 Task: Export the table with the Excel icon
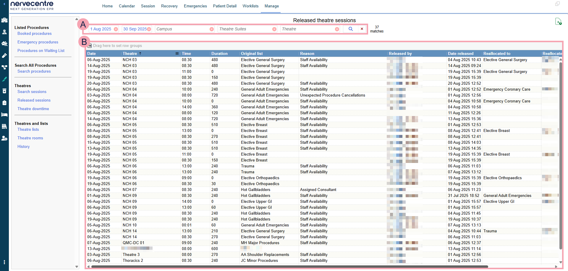(x=558, y=22)
